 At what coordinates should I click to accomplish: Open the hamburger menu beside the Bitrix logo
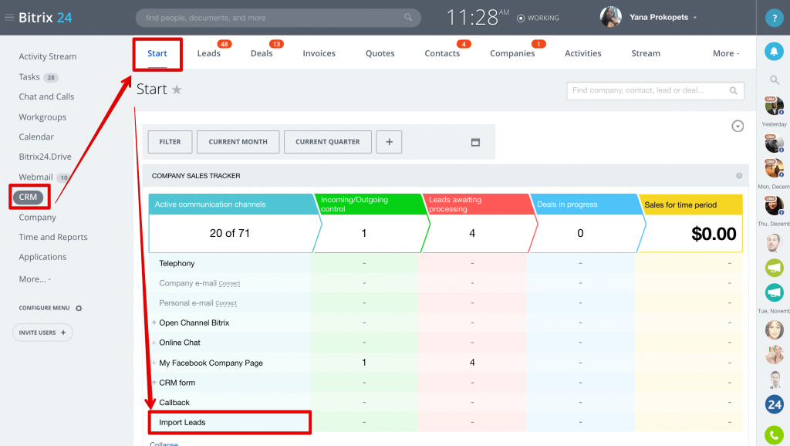9,18
